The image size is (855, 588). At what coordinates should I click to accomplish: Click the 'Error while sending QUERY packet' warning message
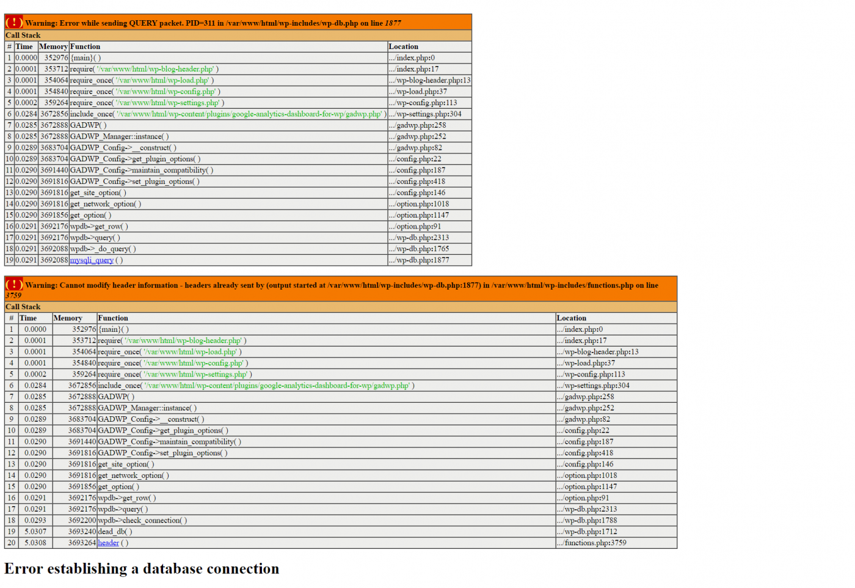pos(213,23)
